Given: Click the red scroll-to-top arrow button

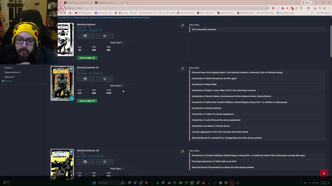Looking at the screenshot, I should (x=324, y=174).
